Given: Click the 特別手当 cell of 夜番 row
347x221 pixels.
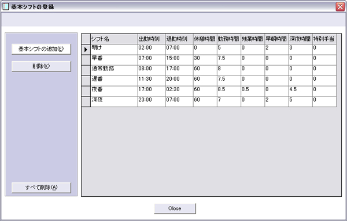Looking at the screenshot, I should (324, 91).
